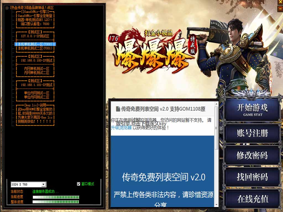This screenshot has width=283, height=212.
Task: Select server 本机单机测试一区(7000)
Action: tap(35, 44)
